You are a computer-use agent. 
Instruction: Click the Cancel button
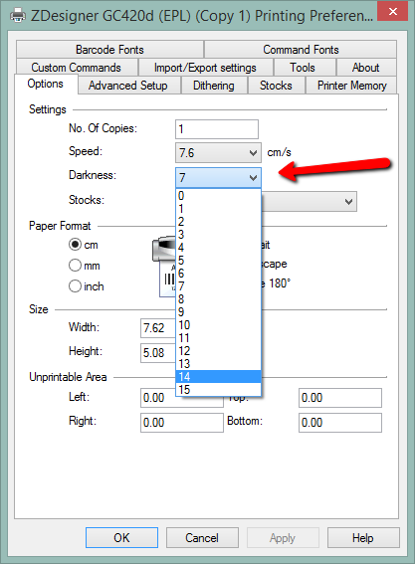click(202, 538)
